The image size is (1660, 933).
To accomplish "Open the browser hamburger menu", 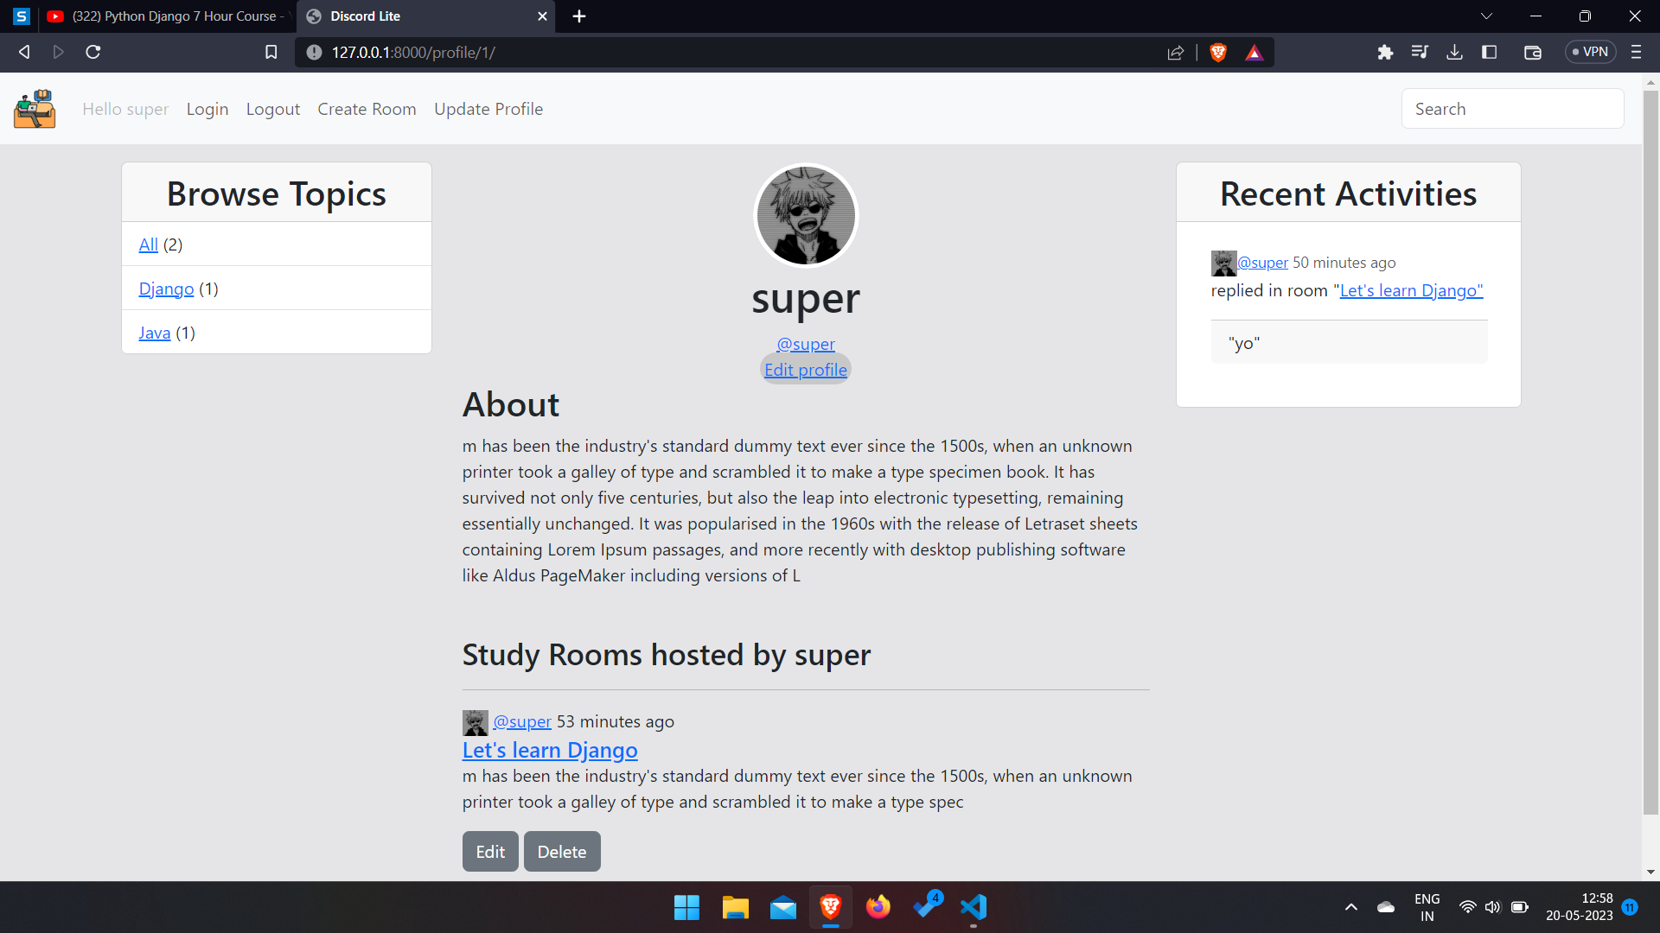I will pyautogui.click(x=1636, y=52).
